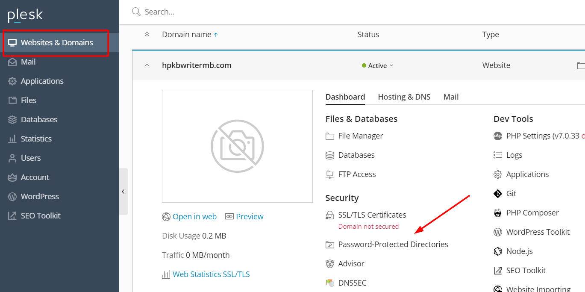Viewport: 585px width, 292px height.
Task: Click the Open in web link
Action: [x=194, y=217]
